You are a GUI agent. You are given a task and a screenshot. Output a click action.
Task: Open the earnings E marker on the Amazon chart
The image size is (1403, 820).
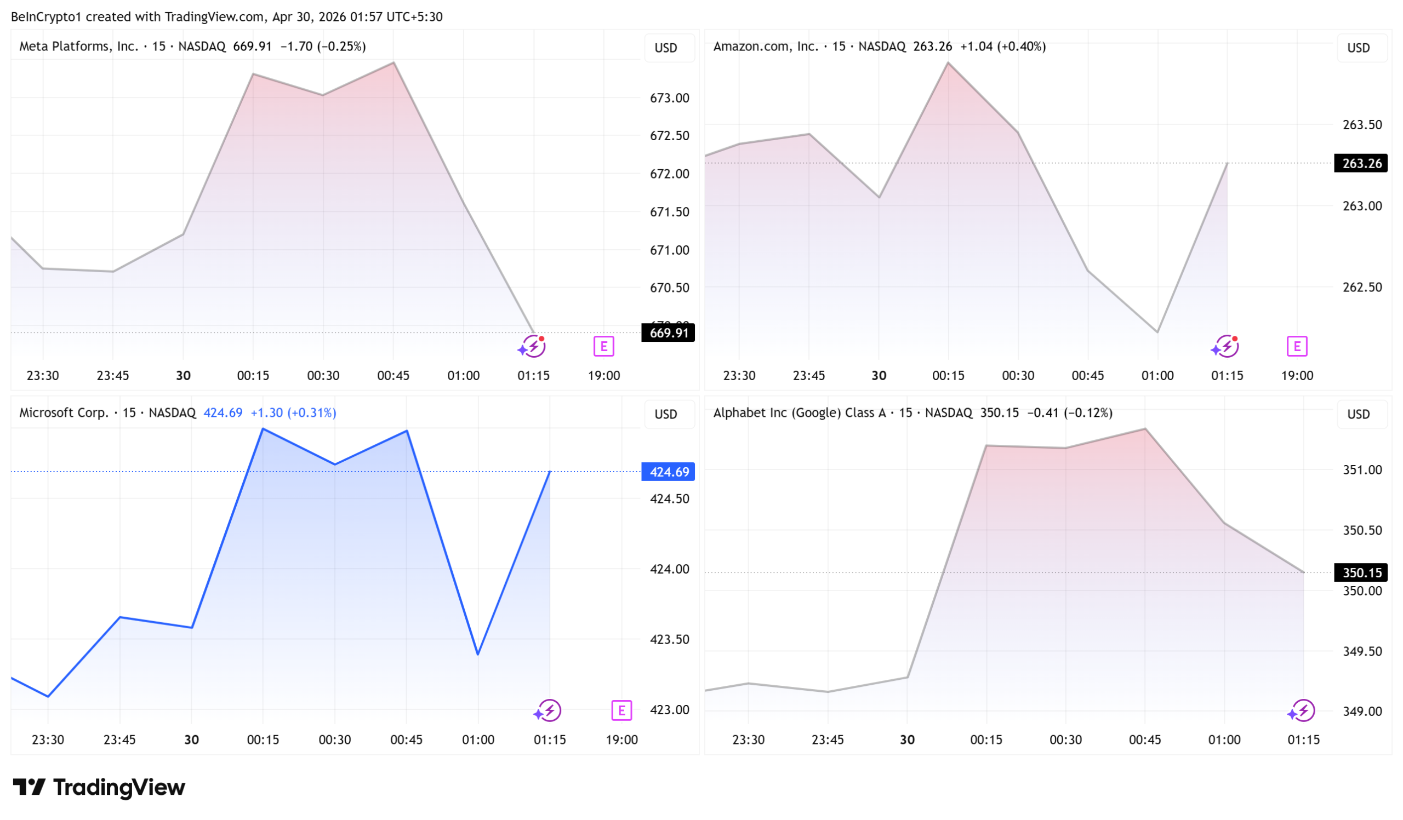pos(1297,346)
